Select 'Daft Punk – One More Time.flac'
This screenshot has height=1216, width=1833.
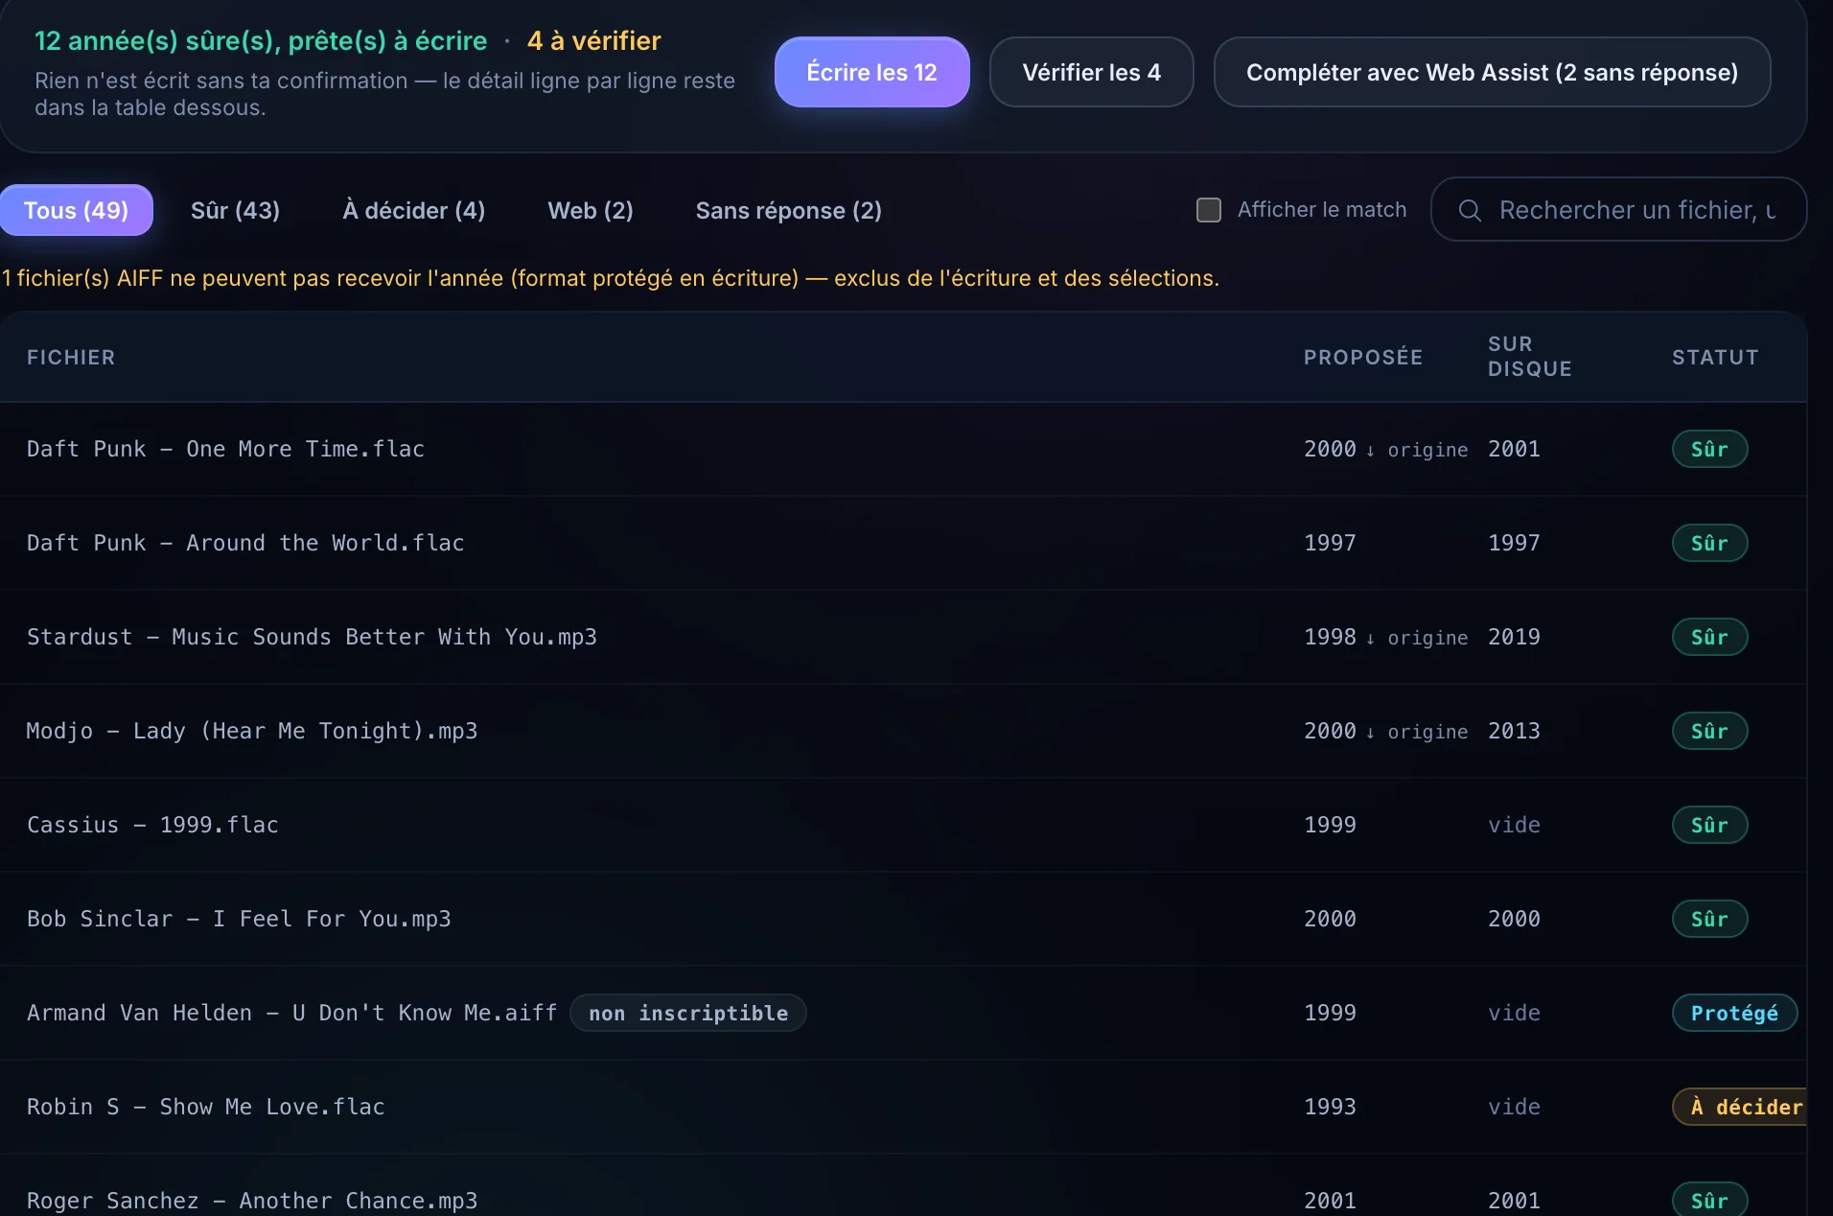point(225,449)
